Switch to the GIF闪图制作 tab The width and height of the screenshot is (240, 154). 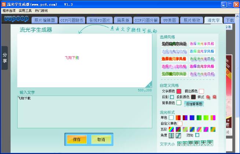pyautogui.click(x=73, y=20)
